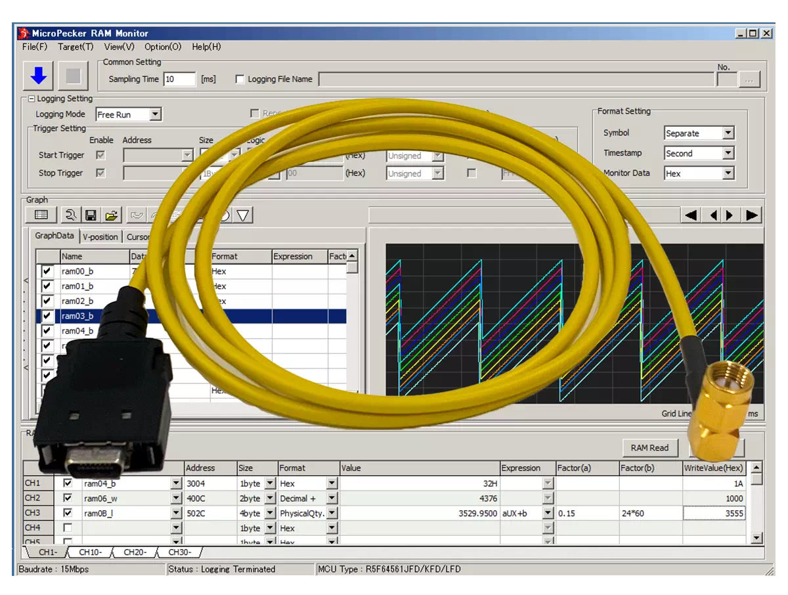Jump to graph start with leftmost large arrow

(691, 215)
